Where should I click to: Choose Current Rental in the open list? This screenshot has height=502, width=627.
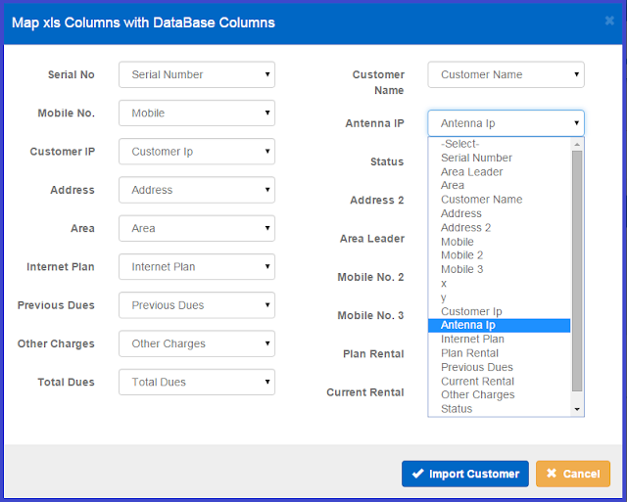click(x=499, y=381)
